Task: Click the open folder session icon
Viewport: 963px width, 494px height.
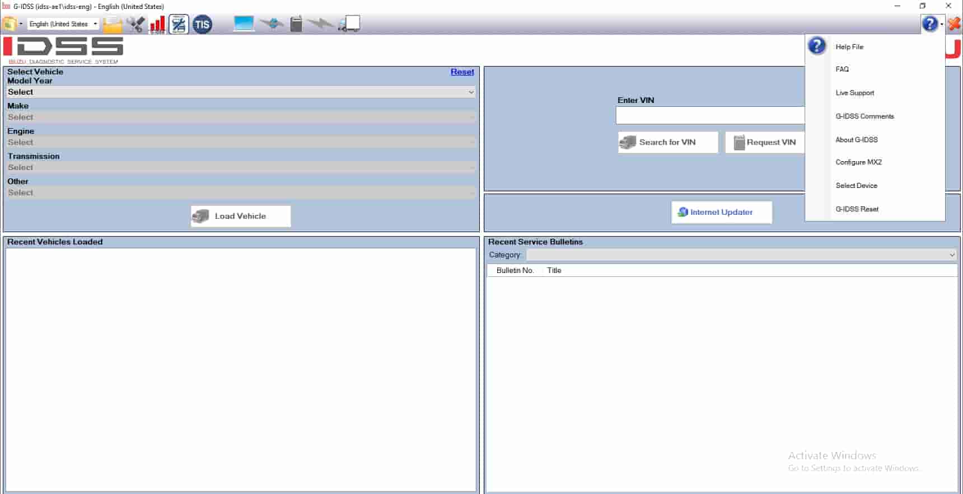Action: point(113,24)
